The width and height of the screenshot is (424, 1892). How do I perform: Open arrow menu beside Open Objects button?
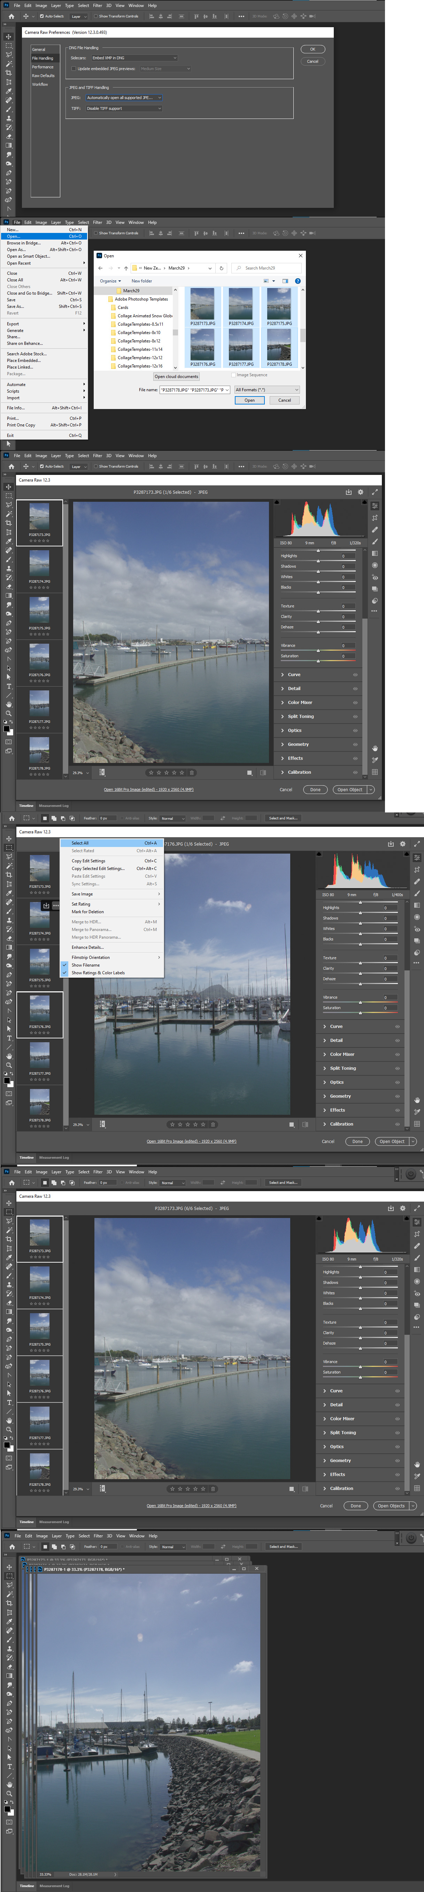pos(412,1506)
